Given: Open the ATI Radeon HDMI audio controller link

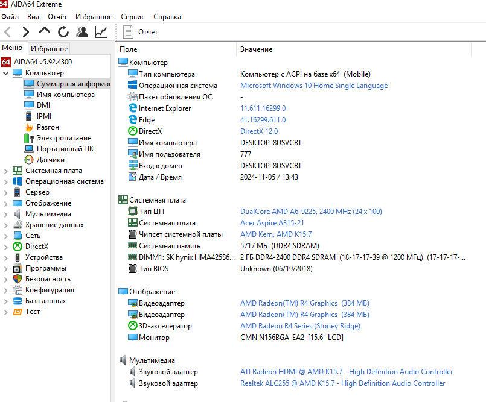Looking at the screenshot, I should tap(347, 372).
